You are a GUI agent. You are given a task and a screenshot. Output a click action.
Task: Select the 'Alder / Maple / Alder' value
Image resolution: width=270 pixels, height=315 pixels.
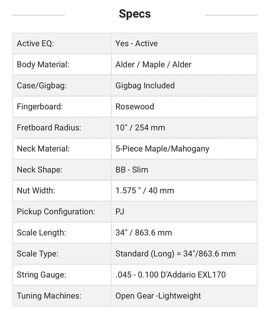[x=153, y=65]
